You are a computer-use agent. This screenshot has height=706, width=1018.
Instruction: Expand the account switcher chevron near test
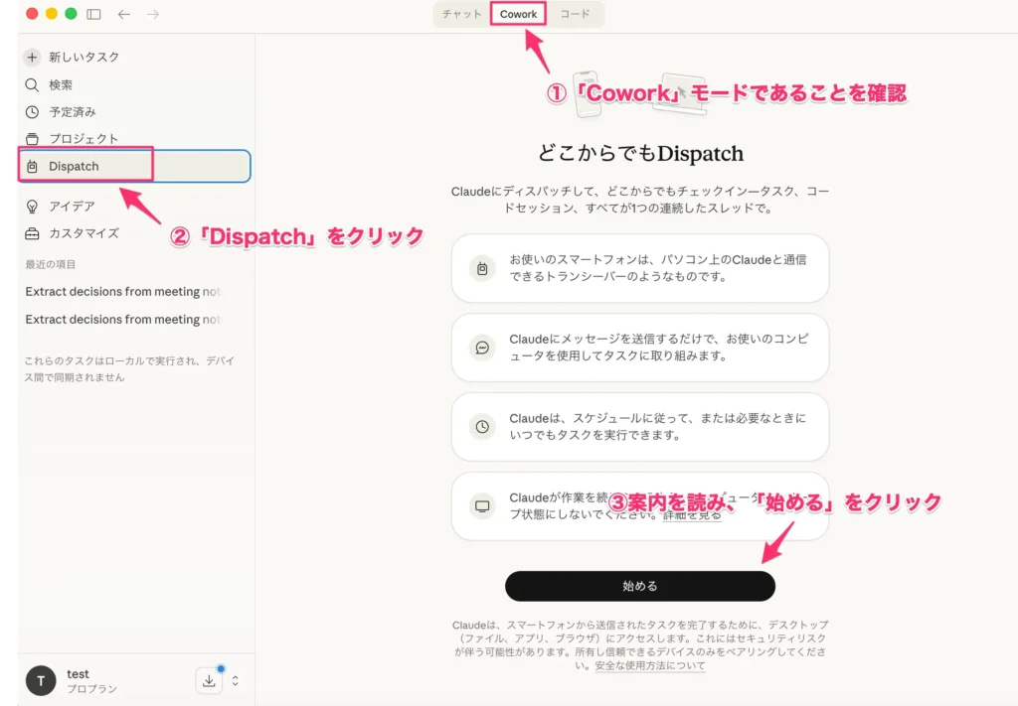pos(236,681)
